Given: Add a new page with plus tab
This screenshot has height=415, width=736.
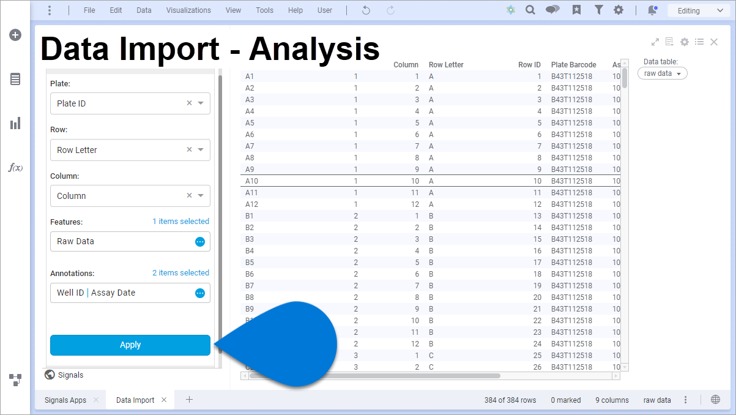Looking at the screenshot, I should (189, 400).
